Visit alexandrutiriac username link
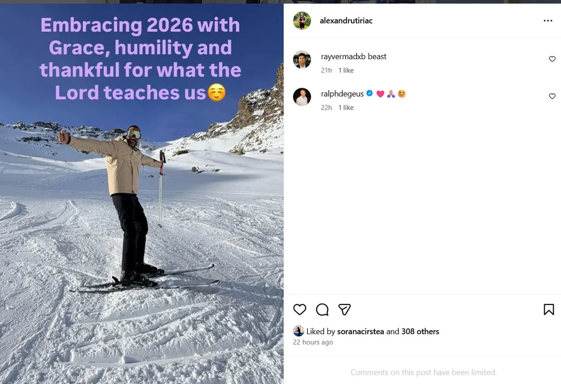Image resolution: width=561 pixels, height=384 pixels. pos(346,21)
